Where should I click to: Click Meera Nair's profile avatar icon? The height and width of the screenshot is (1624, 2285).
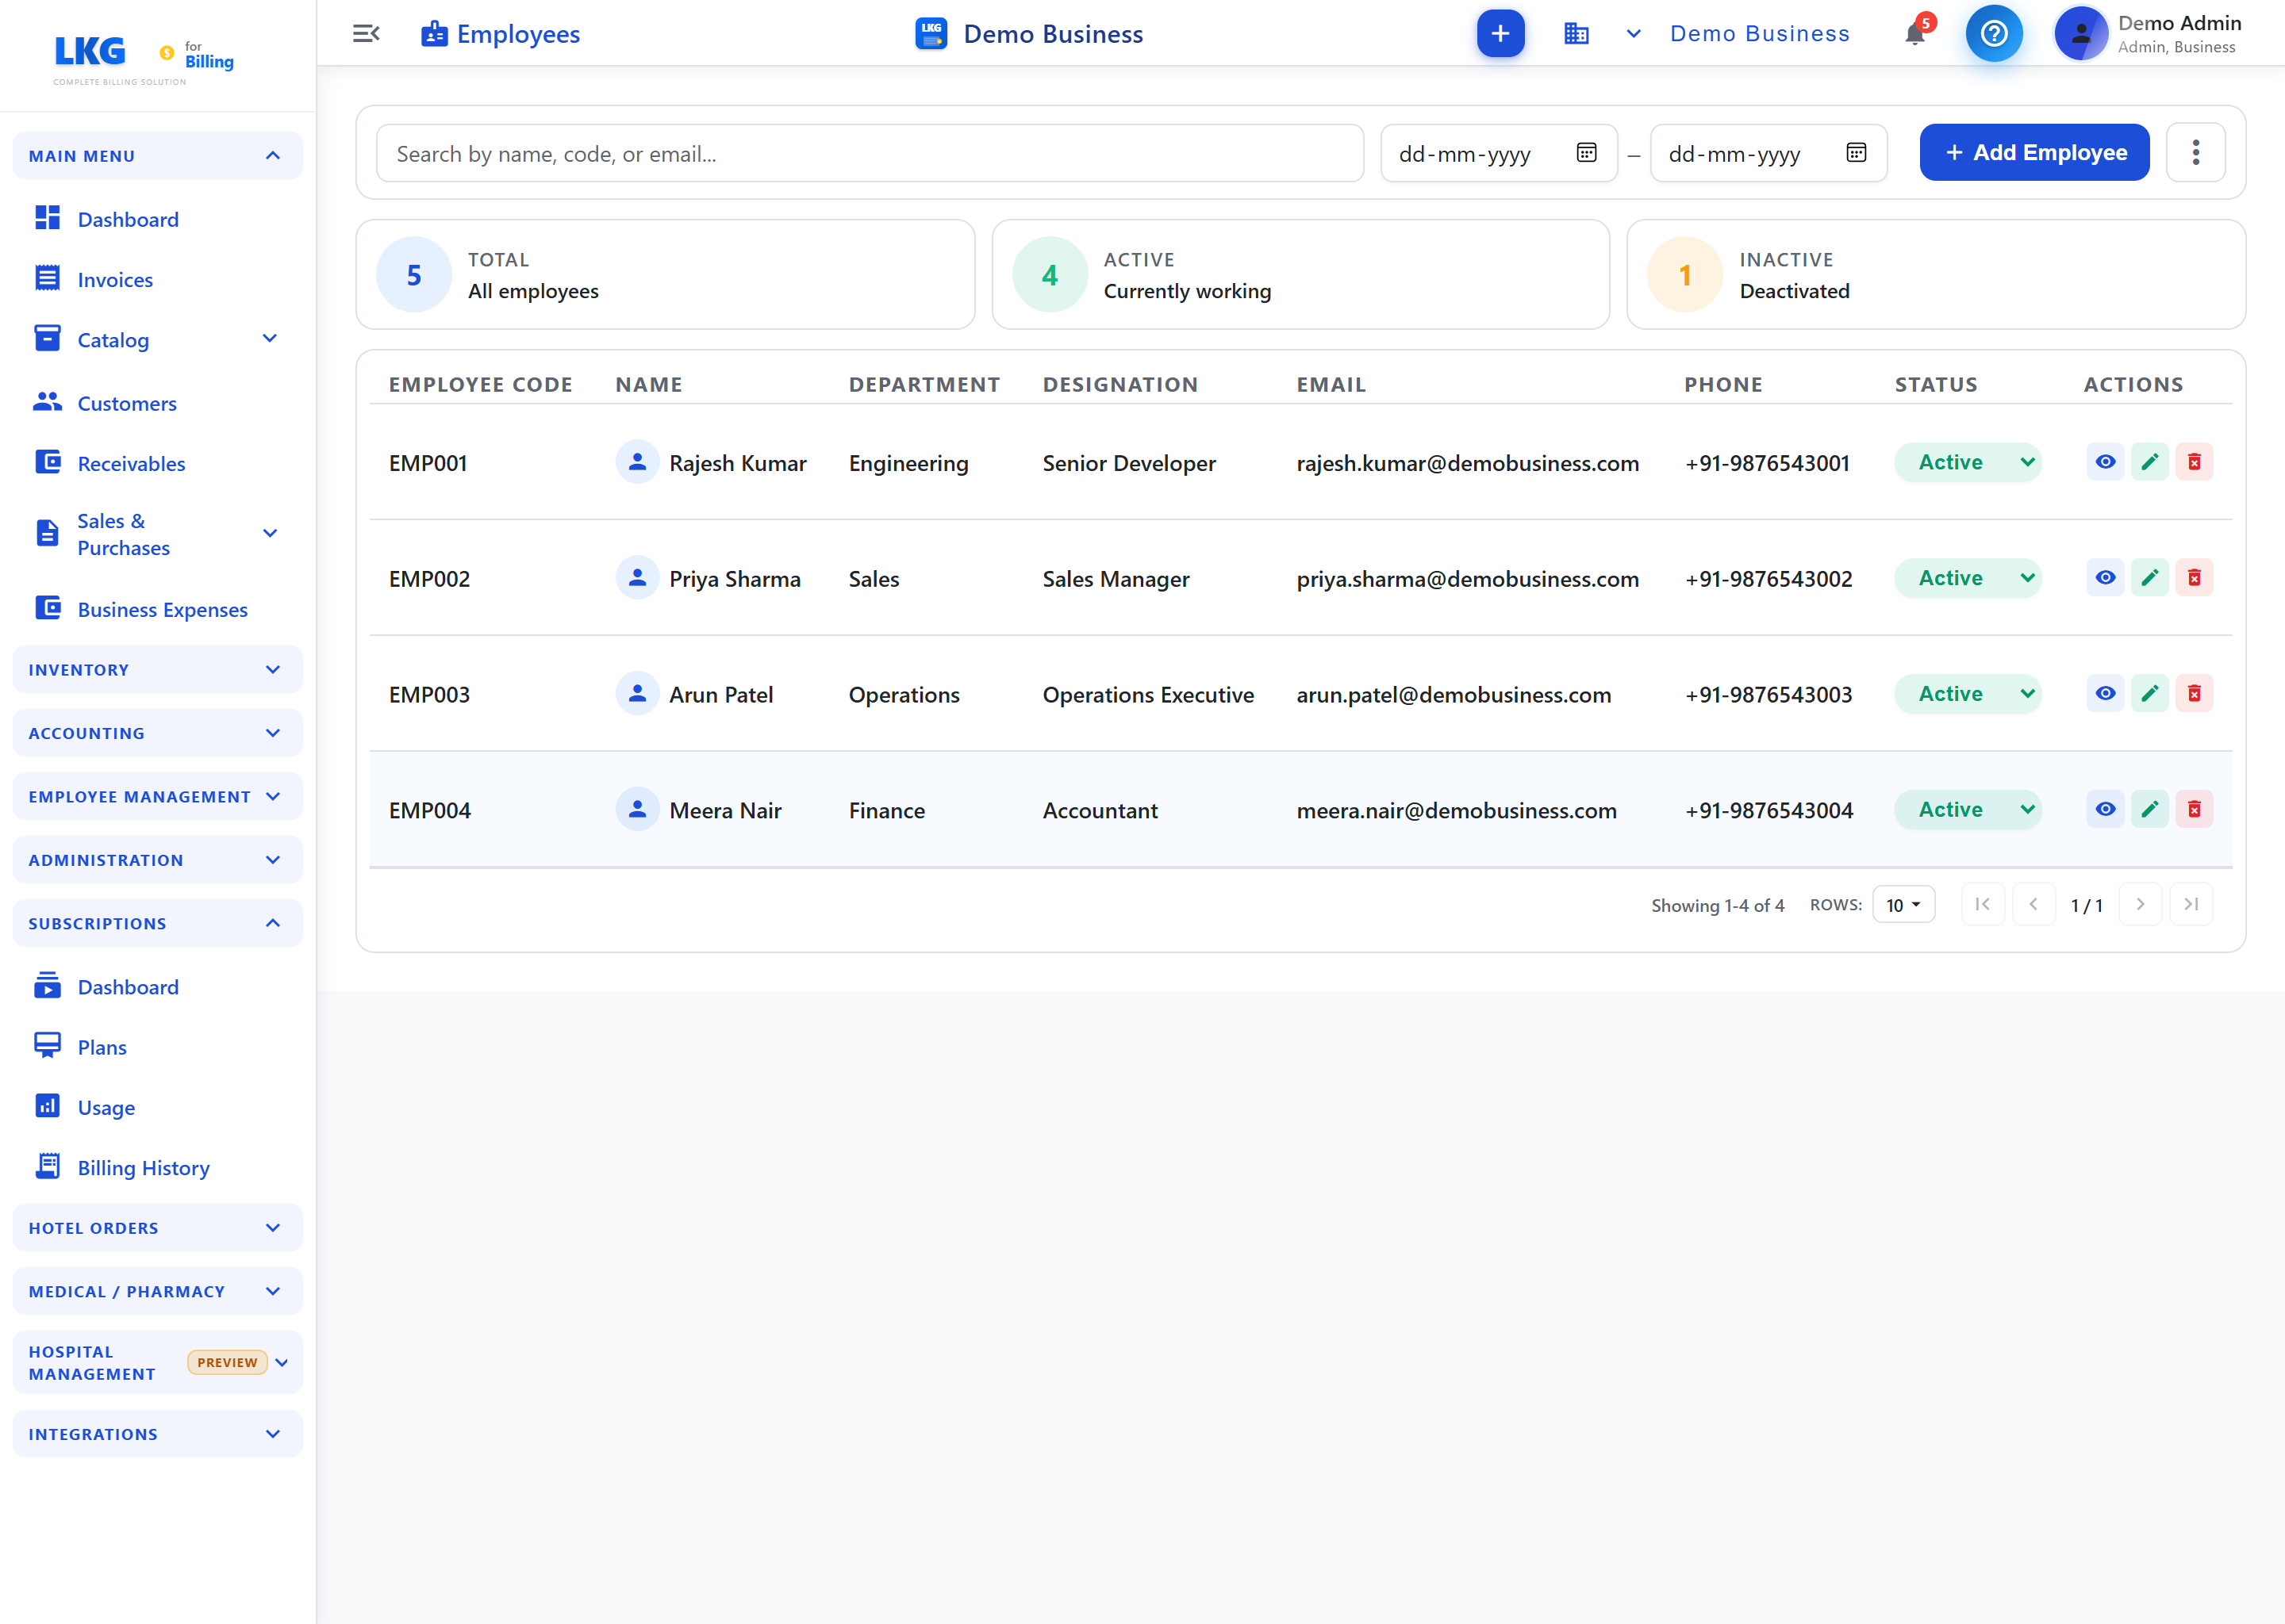click(636, 809)
